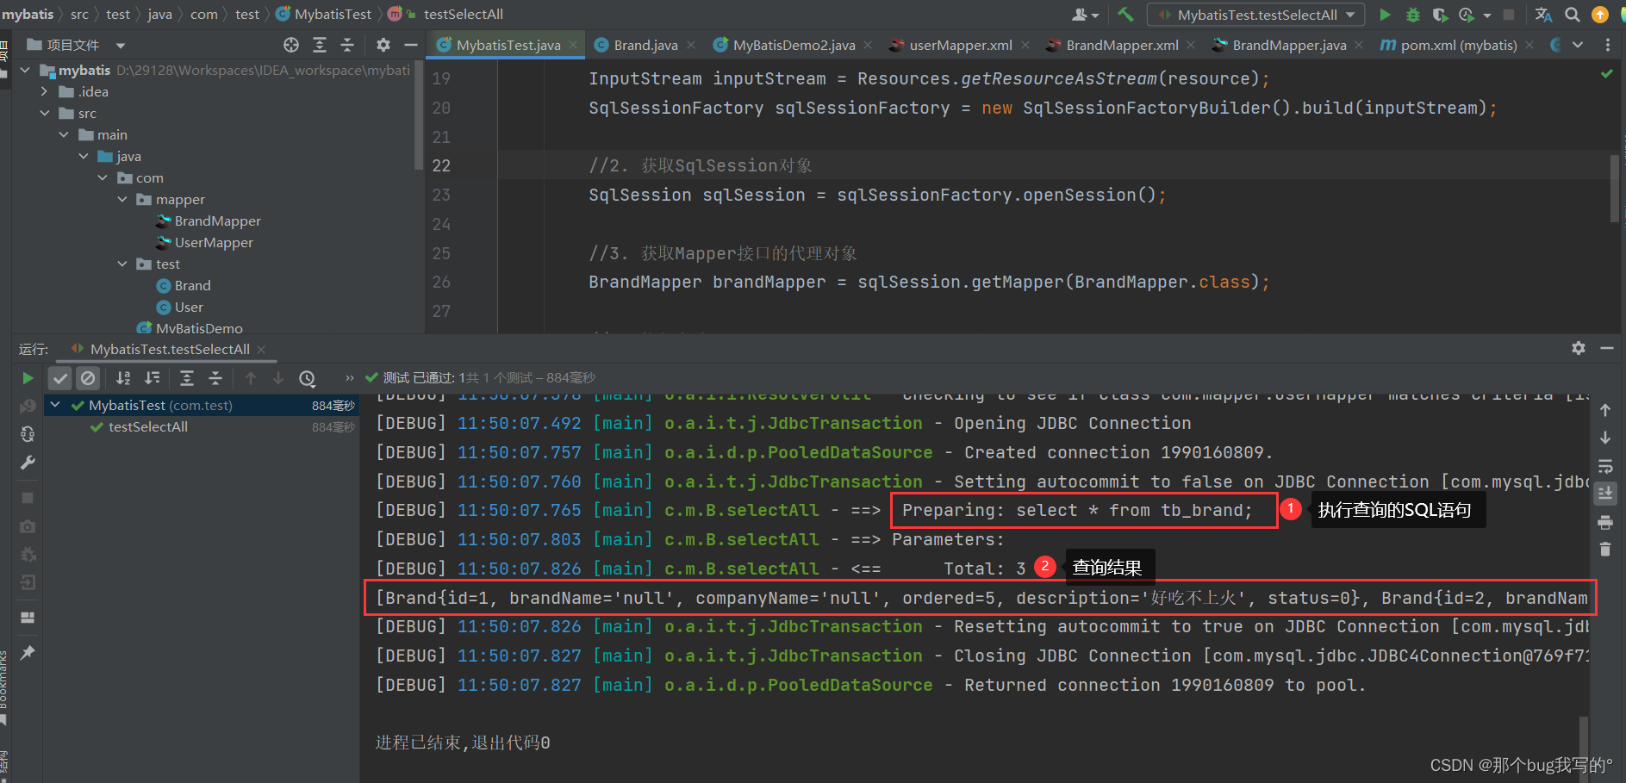This screenshot has height=783, width=1626.
Task: Open test history clock icon
Action: point(307,378)
